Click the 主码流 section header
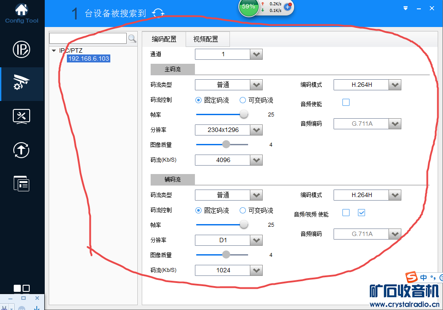 [x=173, y=69]
